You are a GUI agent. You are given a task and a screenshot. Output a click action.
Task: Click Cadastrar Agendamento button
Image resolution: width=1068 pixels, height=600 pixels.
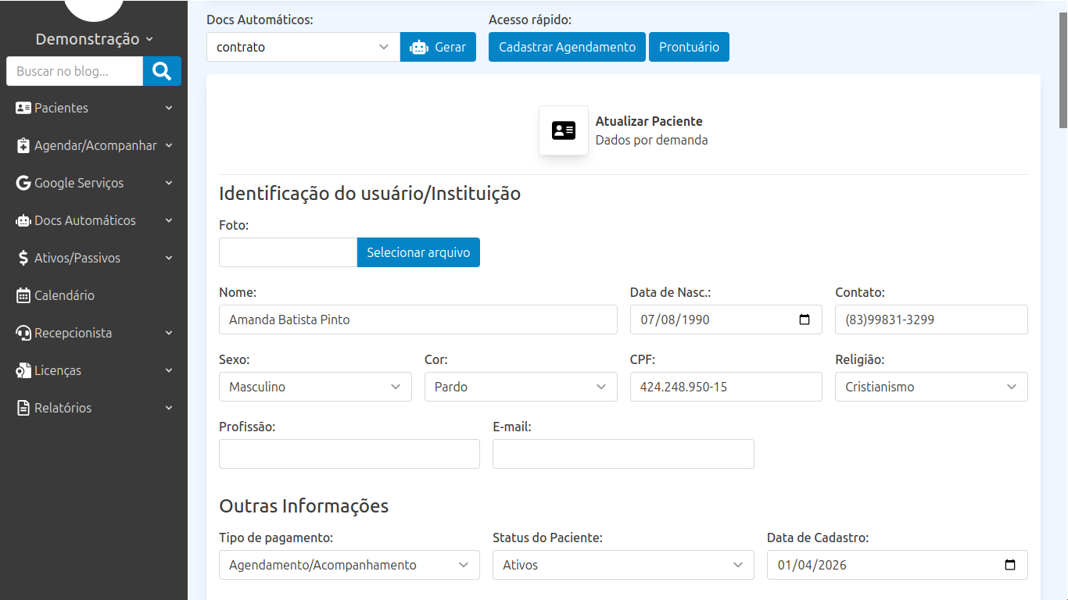pyautogui.click(x=567, y=47)
